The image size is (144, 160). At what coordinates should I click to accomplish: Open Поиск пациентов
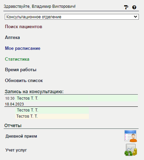pos(23,27)
